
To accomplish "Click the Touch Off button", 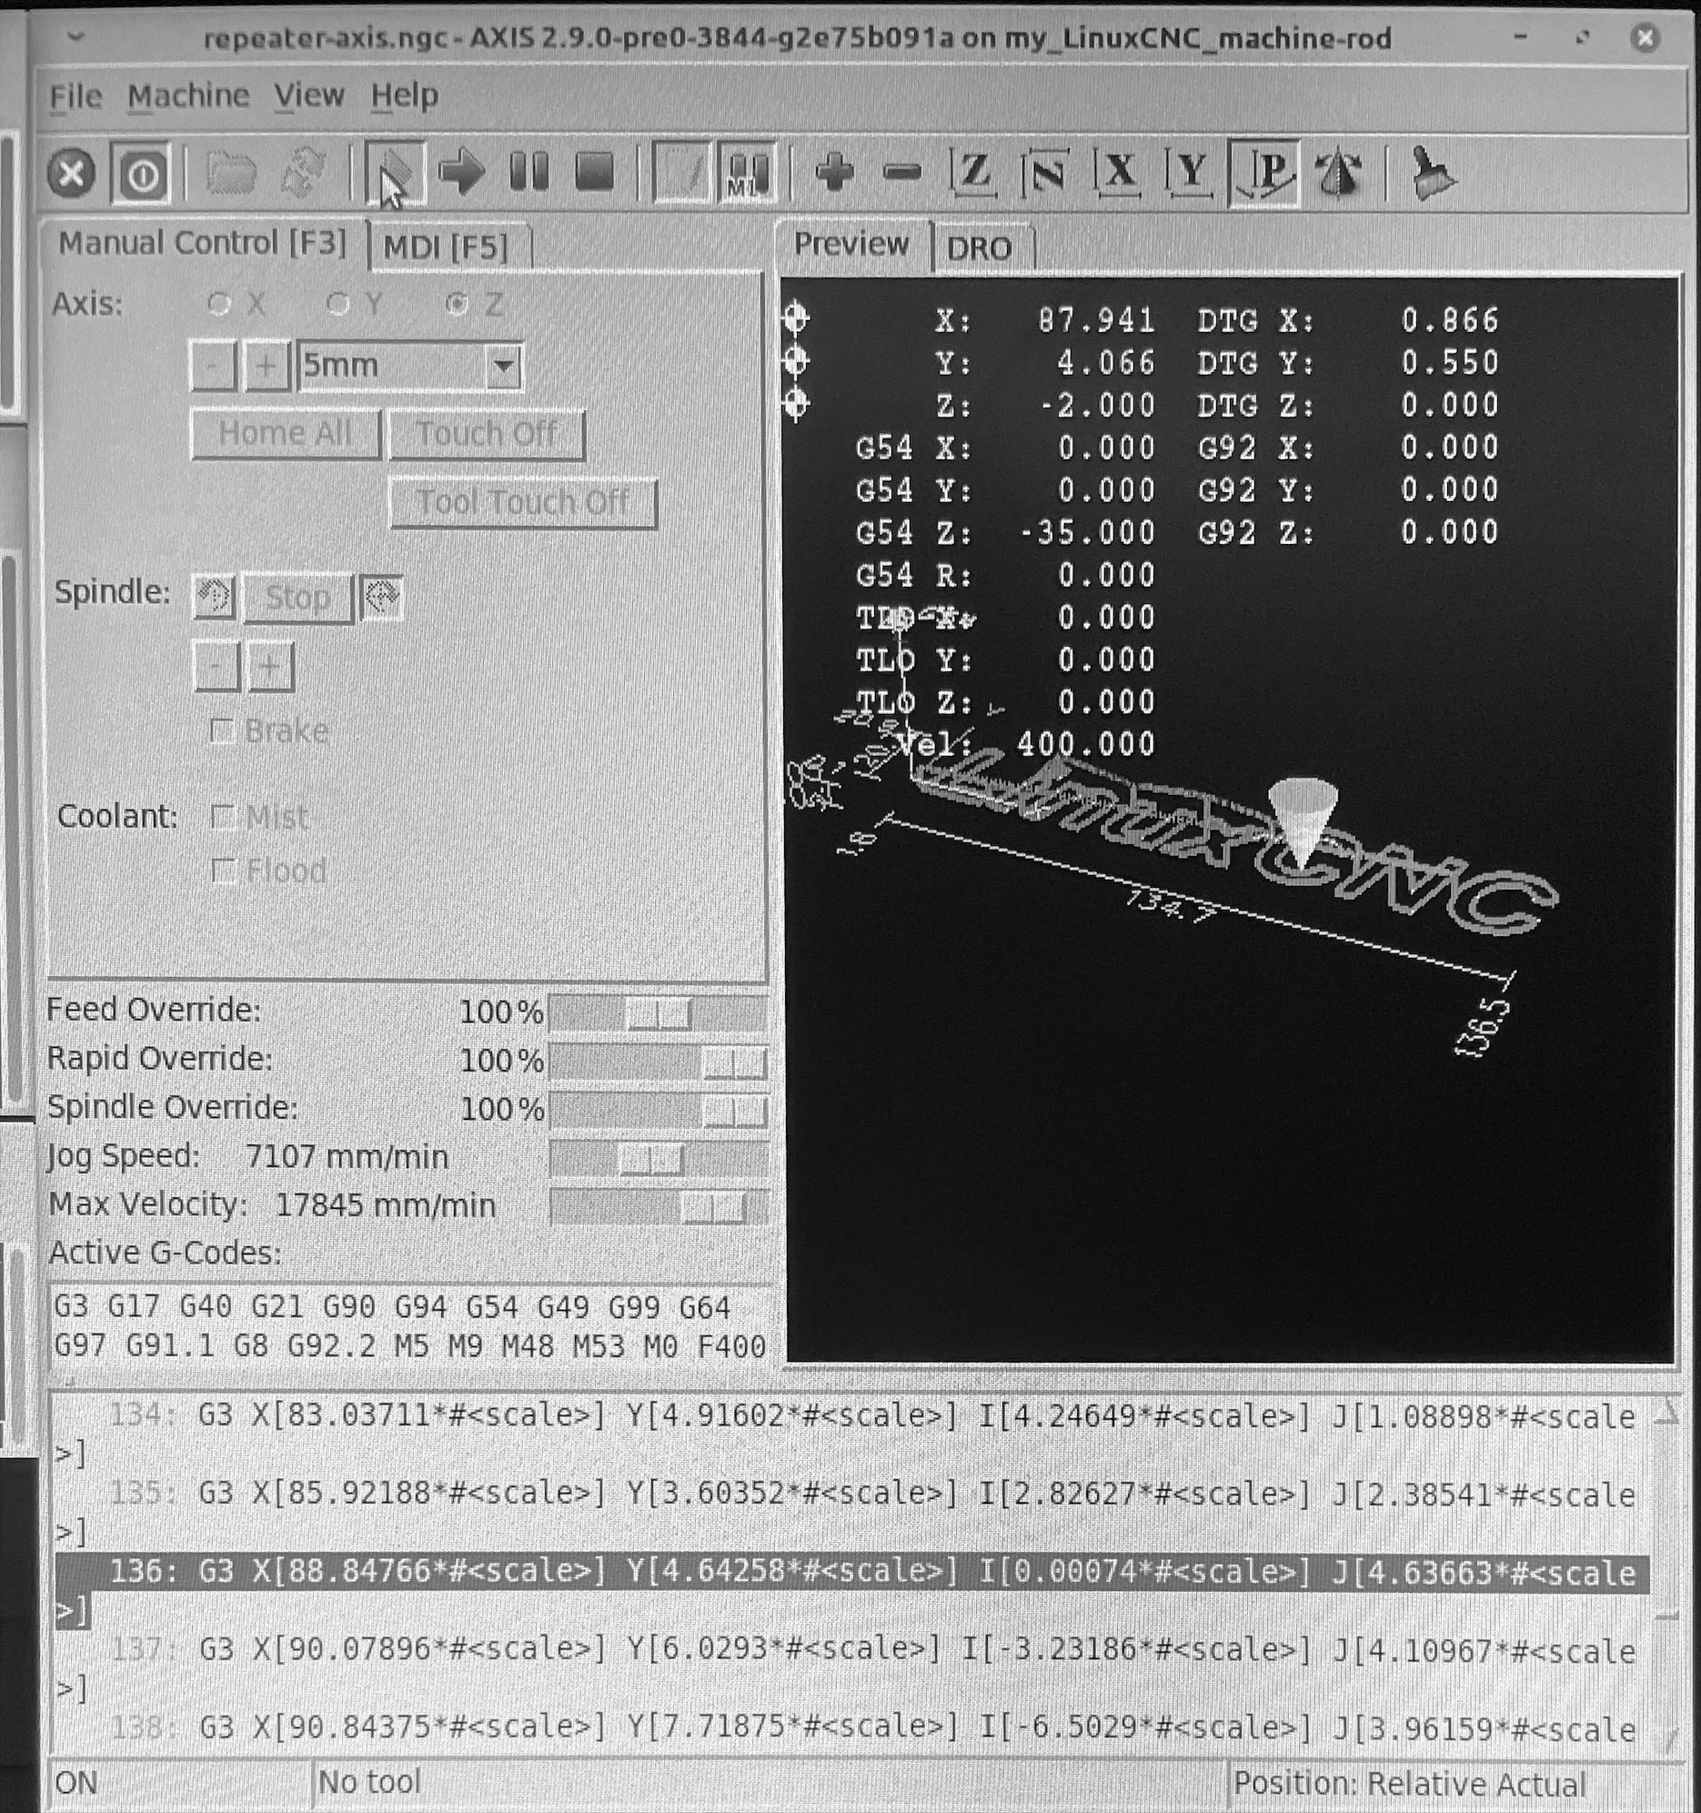I will click(486, 434).
